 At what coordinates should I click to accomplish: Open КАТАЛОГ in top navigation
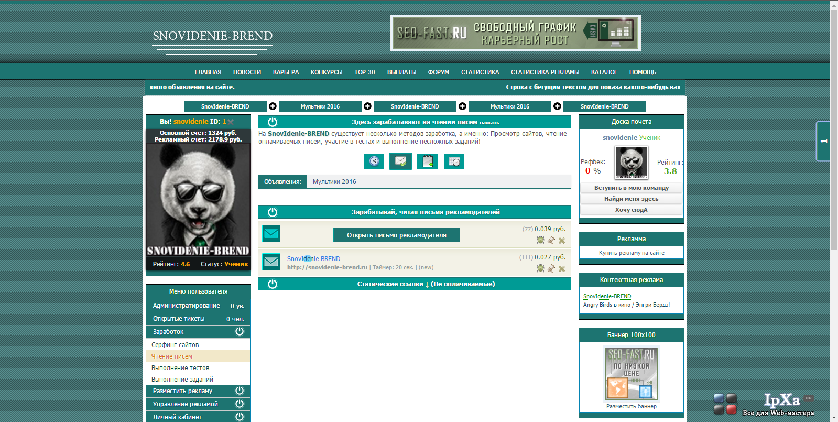tap(604, 72)
